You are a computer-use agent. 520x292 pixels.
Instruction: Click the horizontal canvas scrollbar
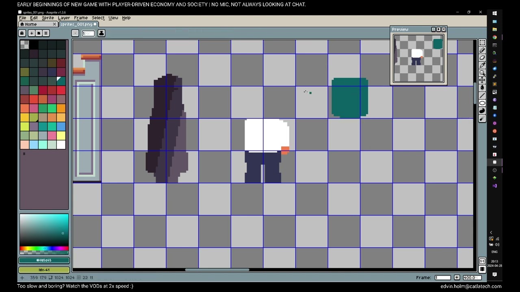click(x=217, y=270)
